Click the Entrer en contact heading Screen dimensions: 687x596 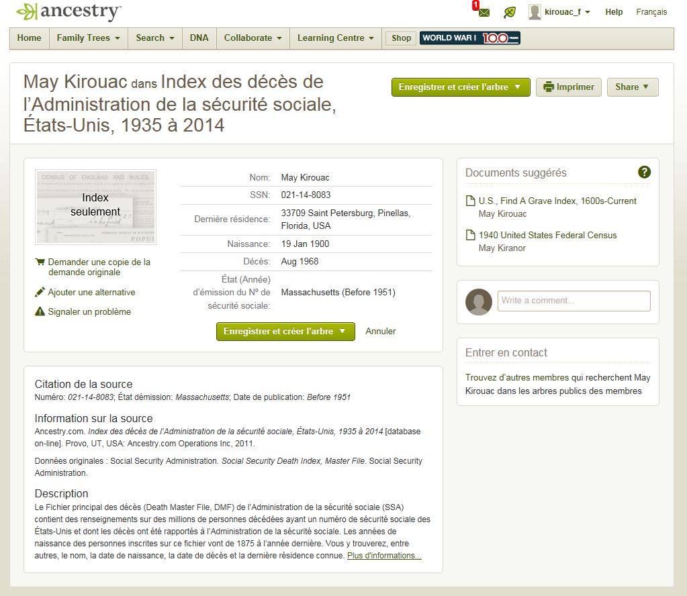[506, 352]
